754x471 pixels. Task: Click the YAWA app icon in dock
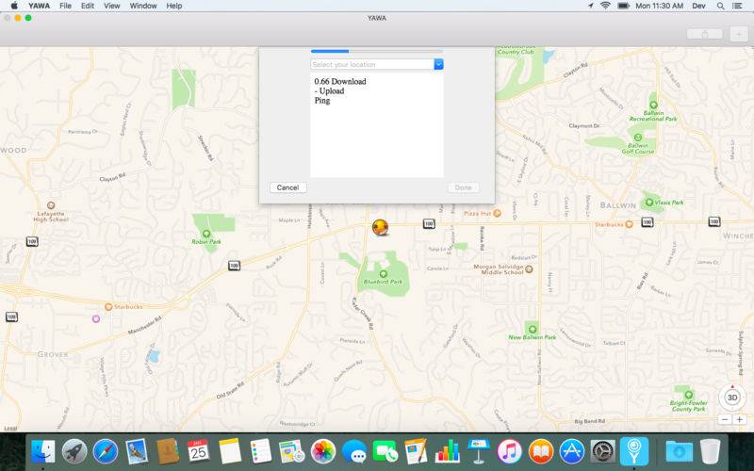[634, 451]
